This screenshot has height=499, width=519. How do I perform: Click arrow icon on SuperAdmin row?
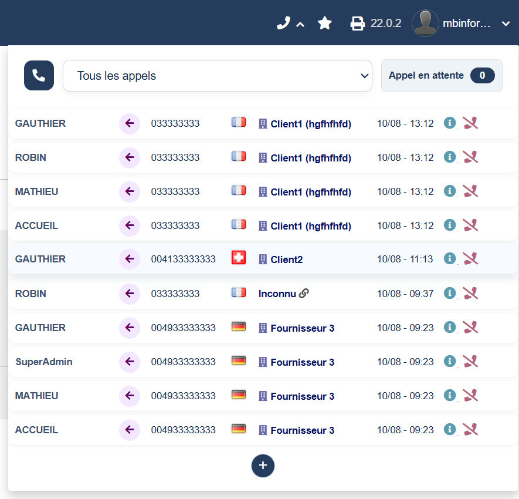tap(130, 362)
